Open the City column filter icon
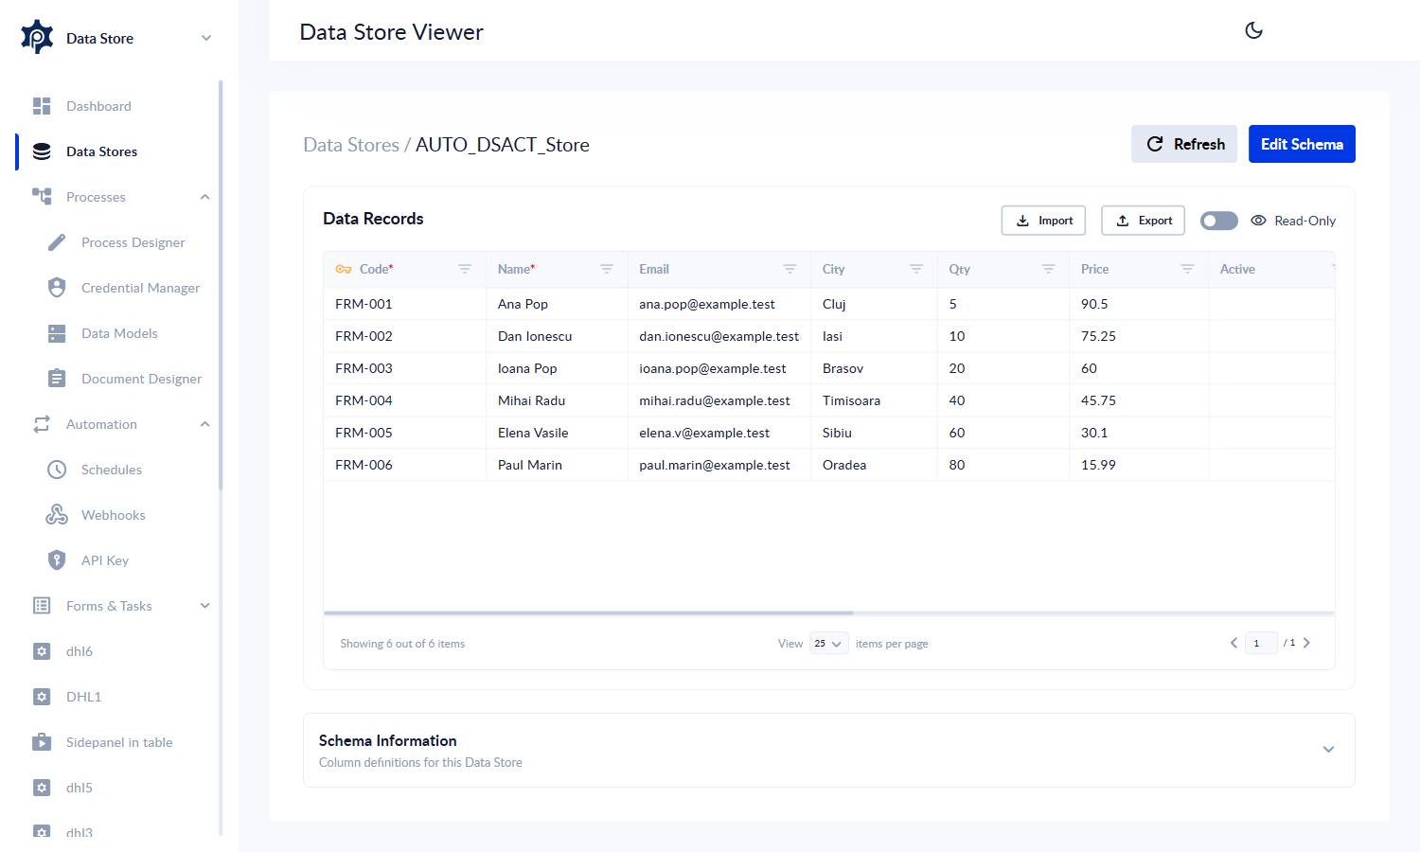 click(x=916, y=269)
